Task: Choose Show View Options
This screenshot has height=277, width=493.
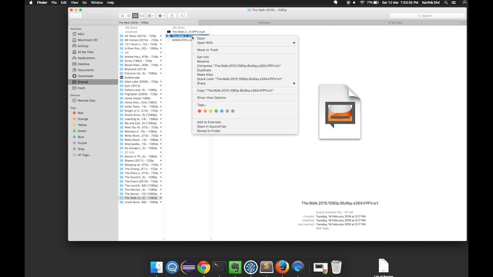Action: pyautogui.click(x=245, y=98)
